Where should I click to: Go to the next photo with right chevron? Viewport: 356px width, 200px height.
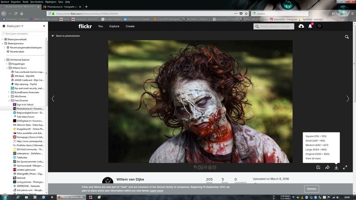click(x=348, y=99)
